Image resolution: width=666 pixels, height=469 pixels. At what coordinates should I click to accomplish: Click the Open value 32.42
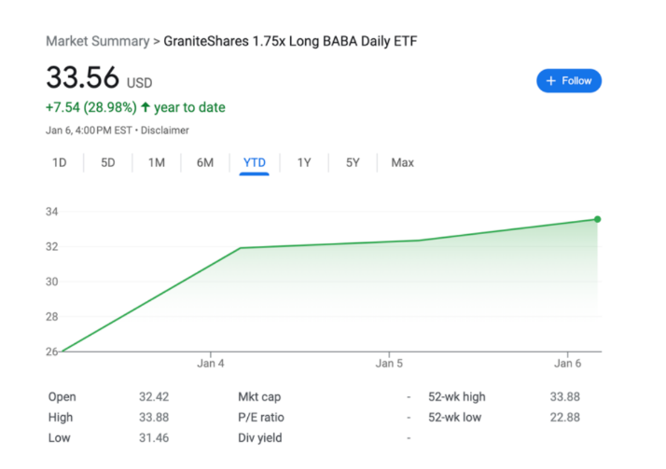(x=154, y=397)
